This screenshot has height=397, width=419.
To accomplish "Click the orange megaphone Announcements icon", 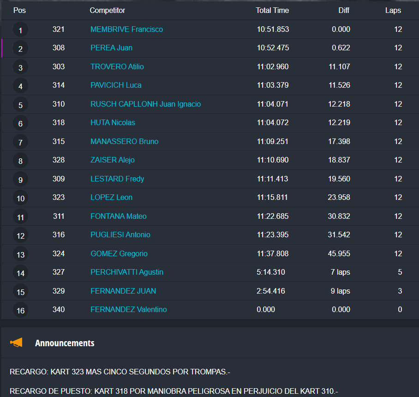I will coord(16,343).
